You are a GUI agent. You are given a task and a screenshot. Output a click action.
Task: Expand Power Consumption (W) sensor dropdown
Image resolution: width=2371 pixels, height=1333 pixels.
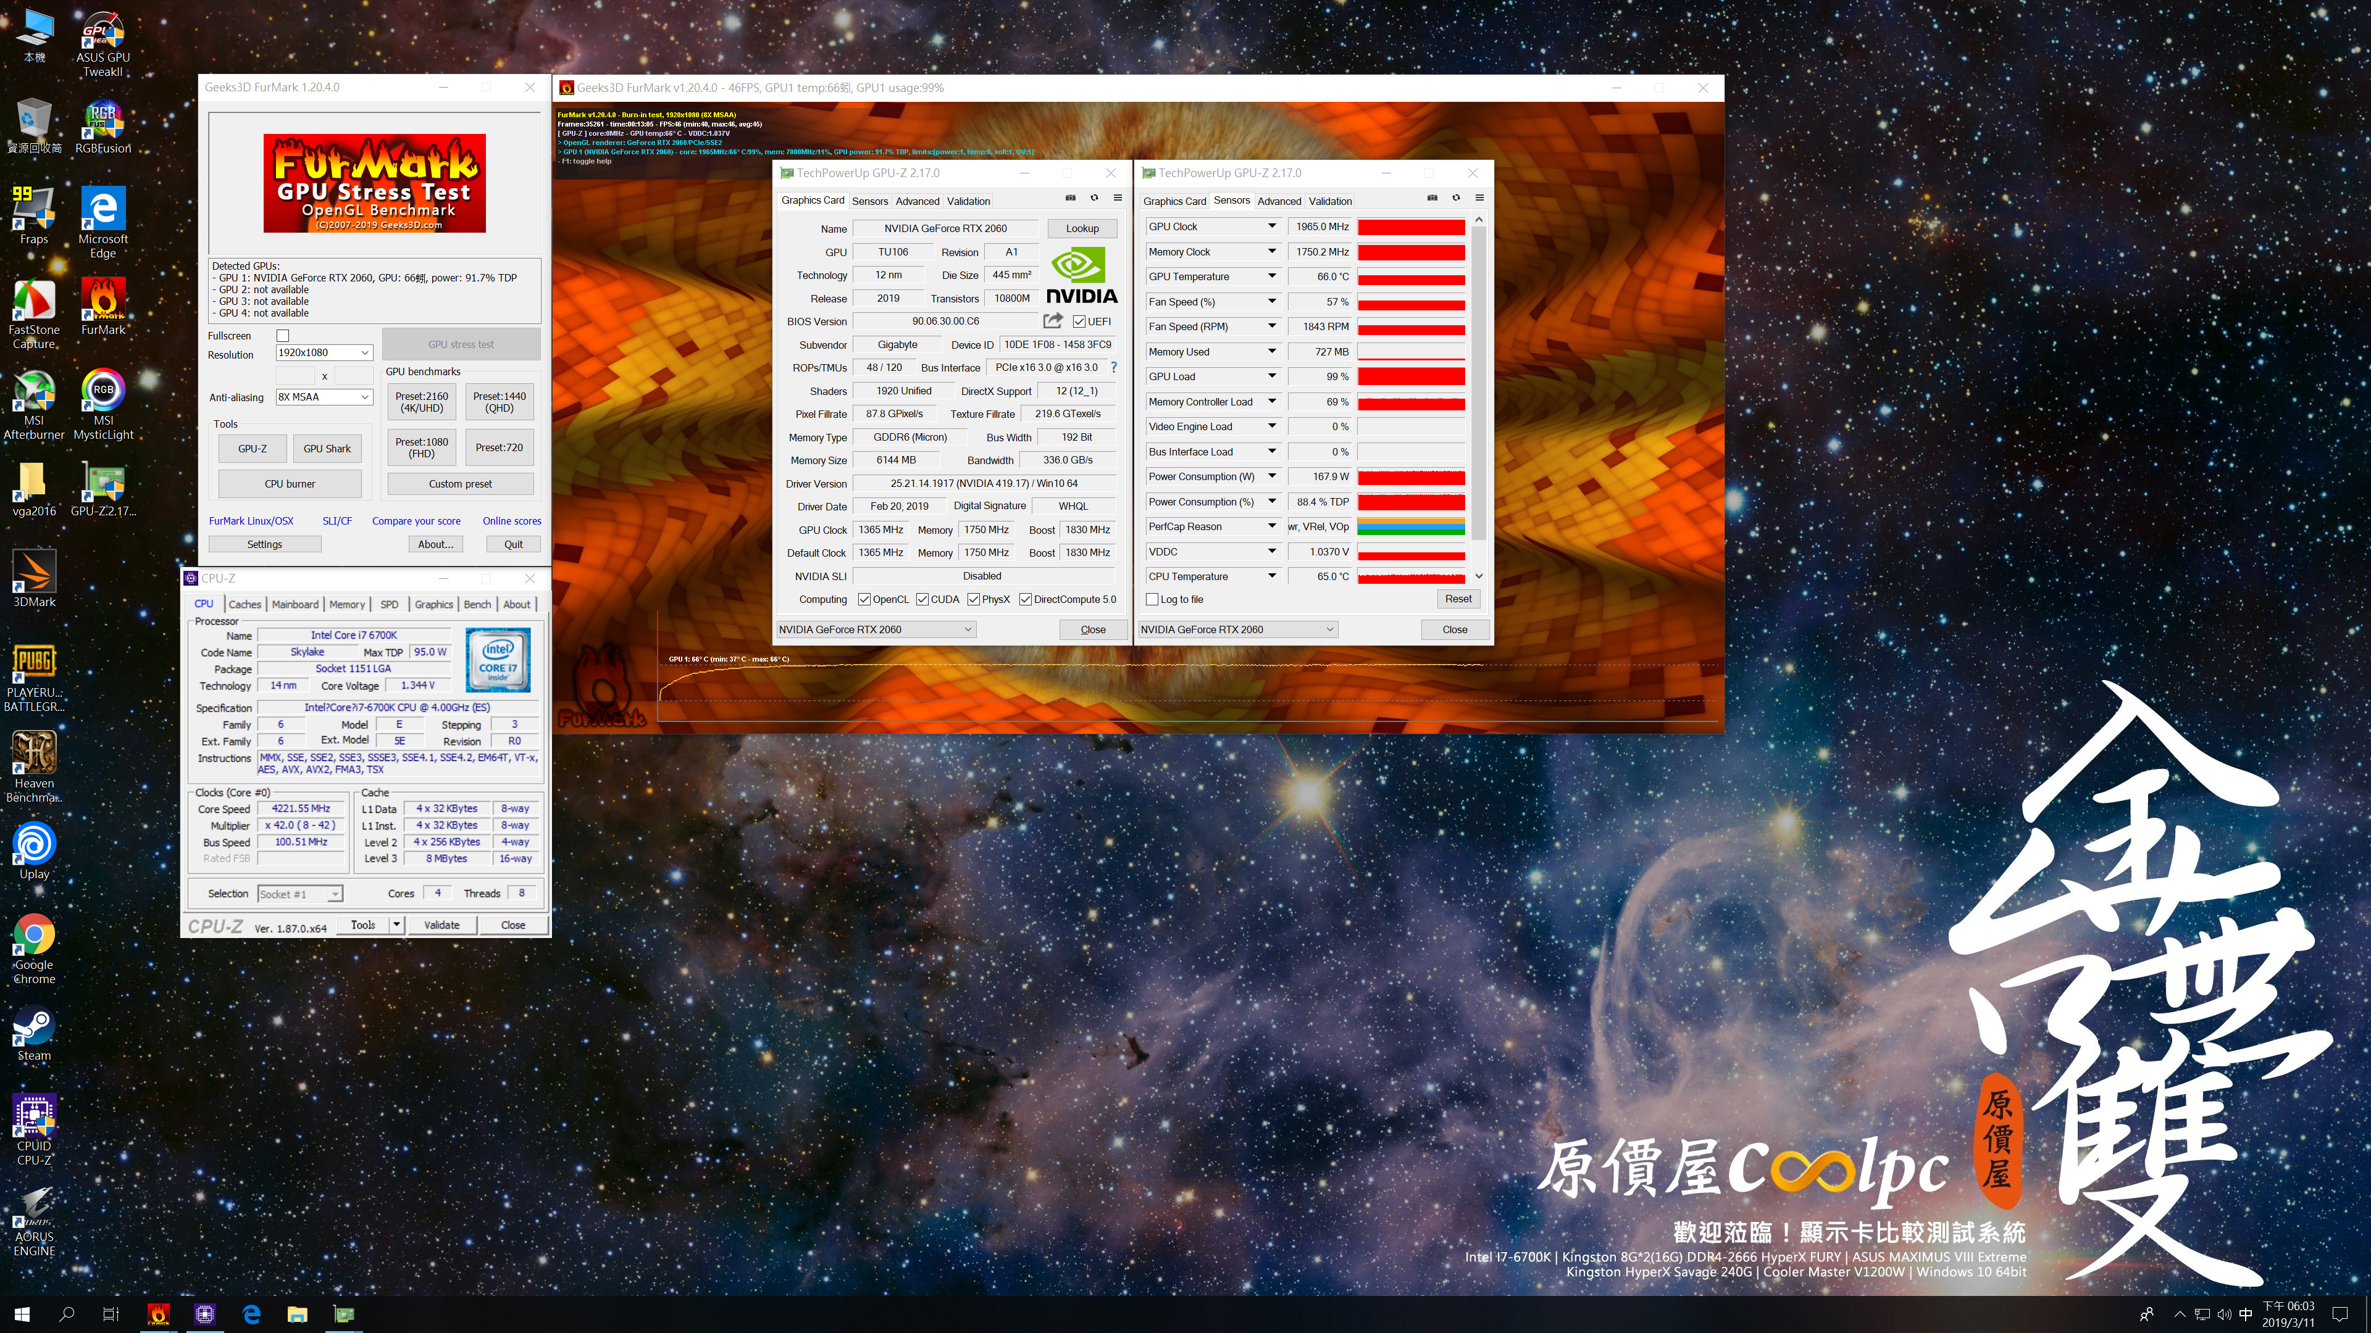[x=1272, y=476]
